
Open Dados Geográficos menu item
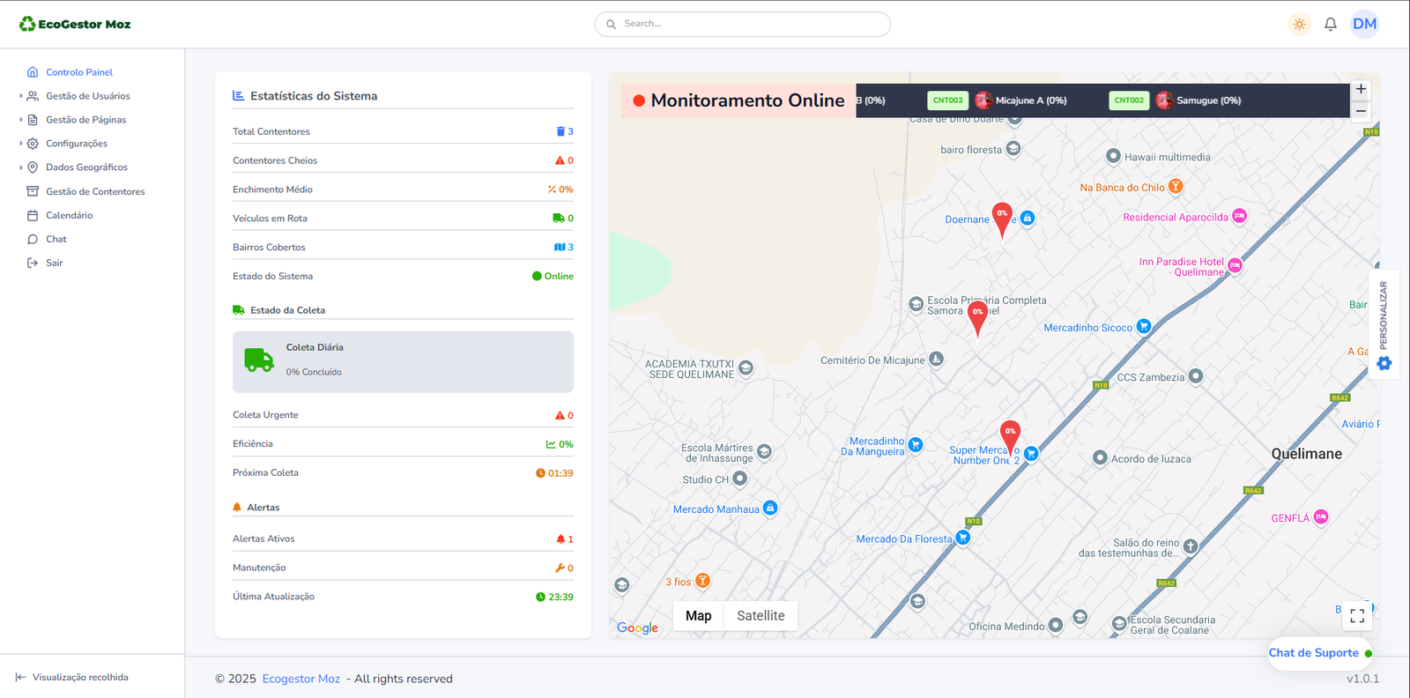pos(86,167)
